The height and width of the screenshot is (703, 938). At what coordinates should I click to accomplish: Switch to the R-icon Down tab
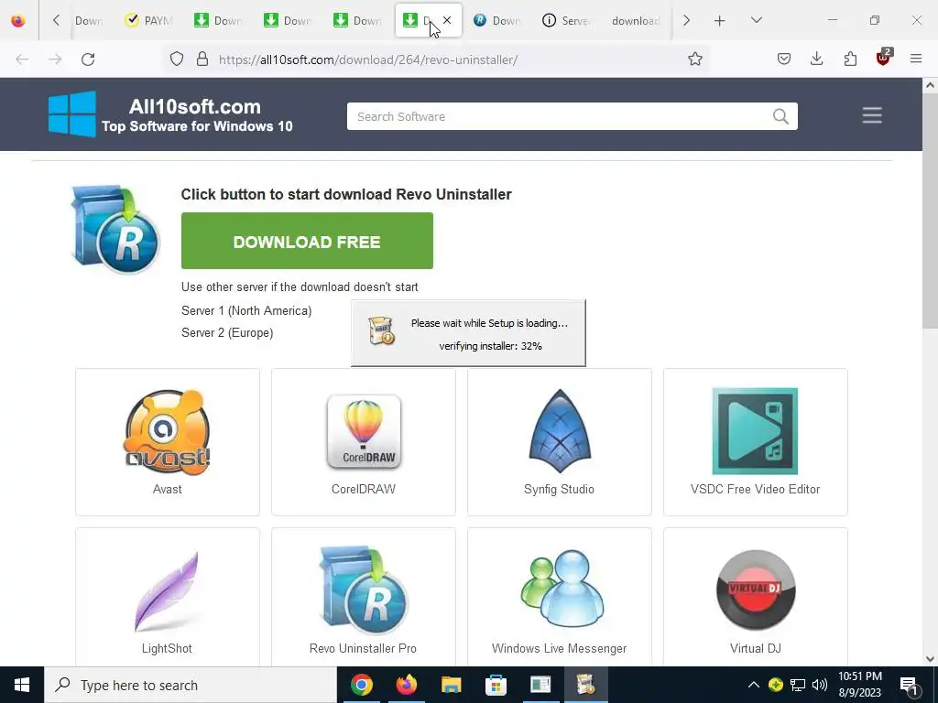(497, 20)
